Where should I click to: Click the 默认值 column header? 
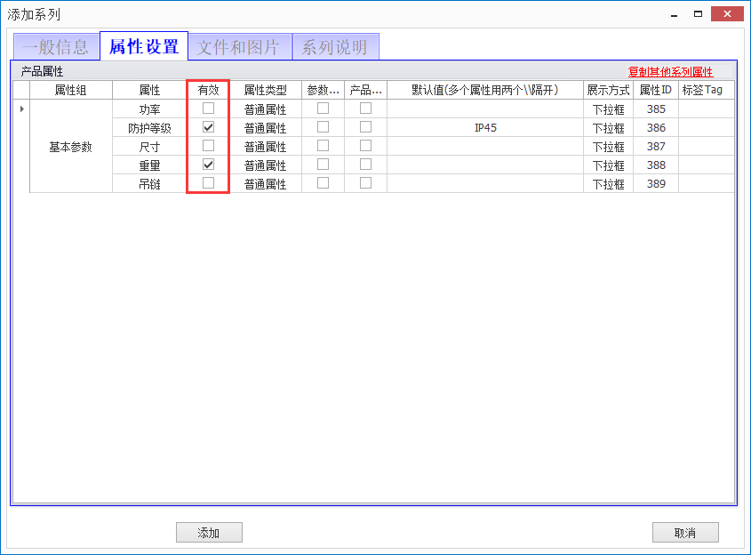click(485, 90)
